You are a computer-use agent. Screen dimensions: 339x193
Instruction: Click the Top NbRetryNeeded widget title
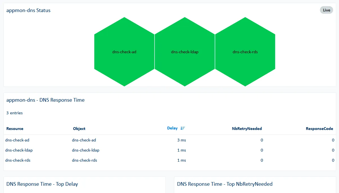pos(225,184)
